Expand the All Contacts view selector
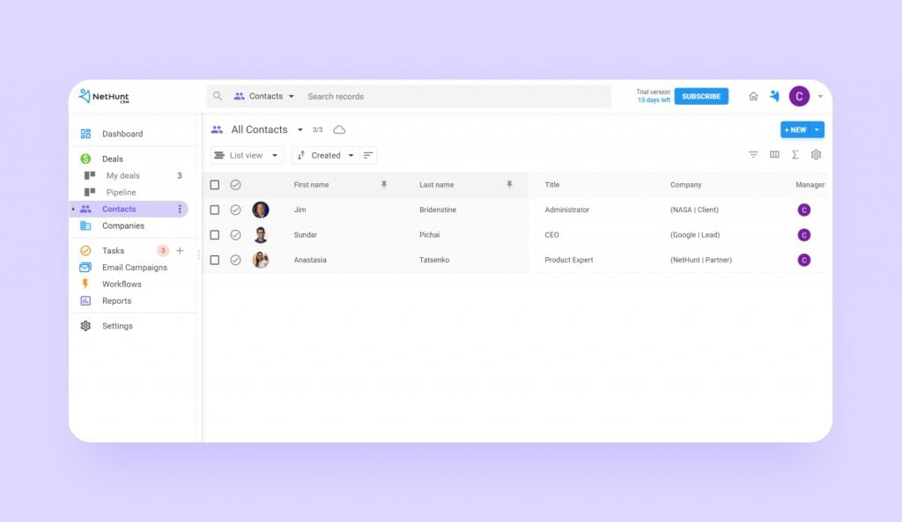 tap(299, 129)
